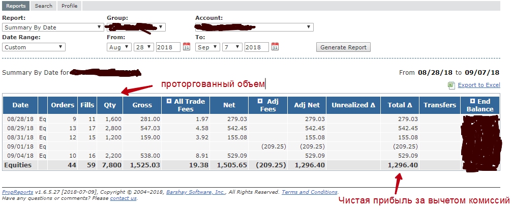Image resolution: width=512 pixels, height=208 pixels.
Task: Expand the End Balance column plus icon
Action: click(x=473, y=102)
